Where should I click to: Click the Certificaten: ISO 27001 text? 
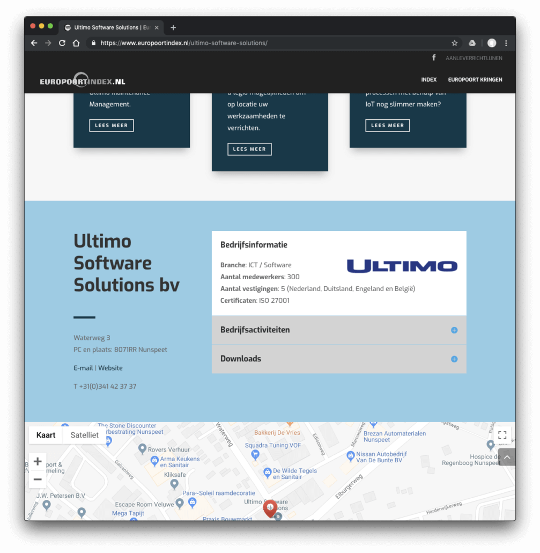coord(255,301)
